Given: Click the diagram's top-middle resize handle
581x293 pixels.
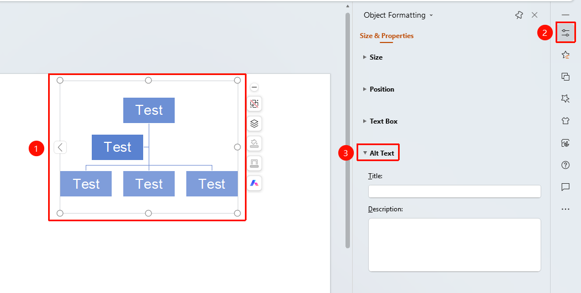Looking at the screenshot, I should [x=149, y=80].
